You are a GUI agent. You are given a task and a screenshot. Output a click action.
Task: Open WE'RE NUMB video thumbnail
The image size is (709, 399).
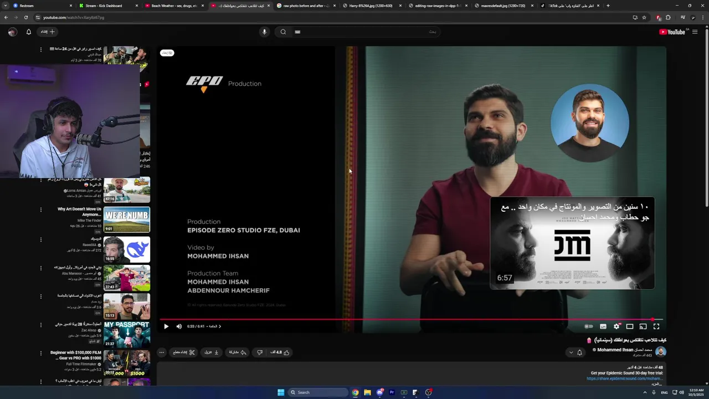(x=127, y=219)
